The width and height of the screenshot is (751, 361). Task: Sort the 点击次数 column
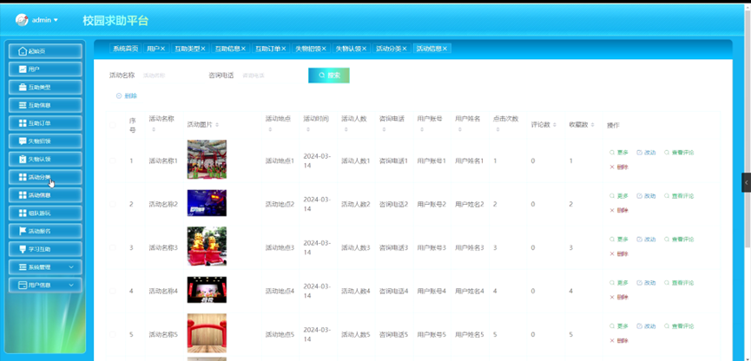498,129
